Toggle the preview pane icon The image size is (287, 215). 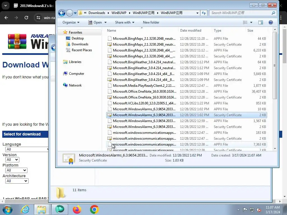pyautogui.click(x=261, y=22)
